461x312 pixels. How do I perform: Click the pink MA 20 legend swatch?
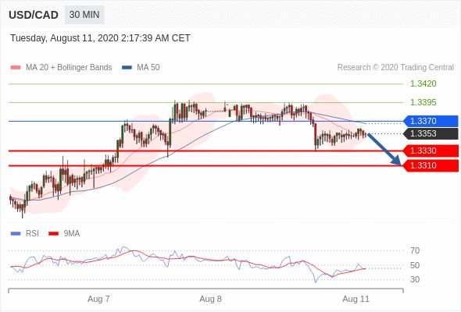[x=16, y=68]
